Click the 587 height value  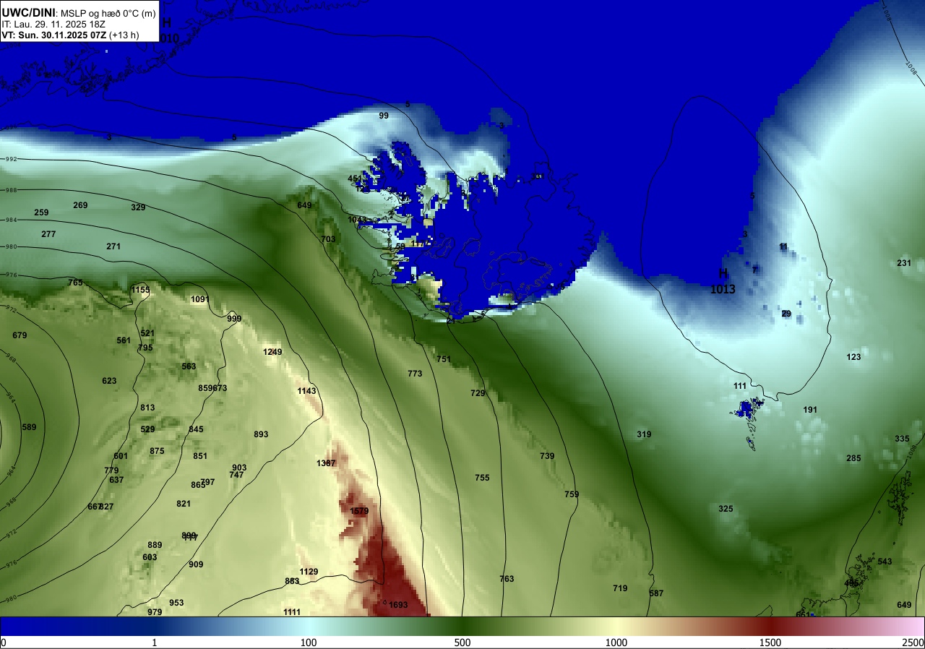click(656, 593)
